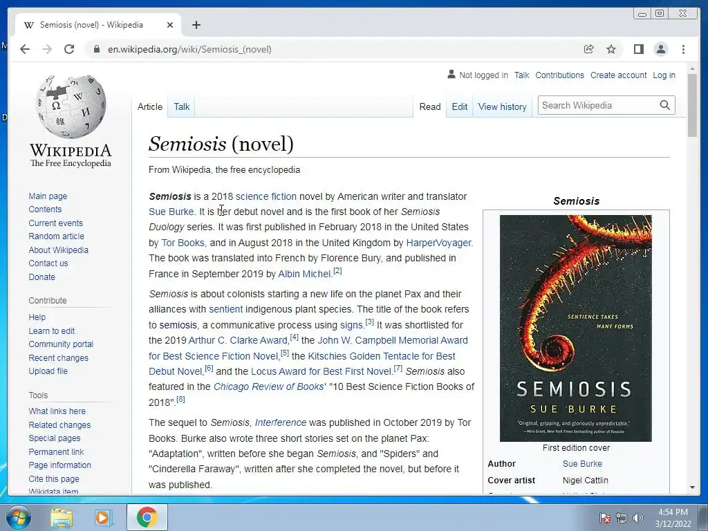
Task: Open the Special pages link
Action: [54, 438]
